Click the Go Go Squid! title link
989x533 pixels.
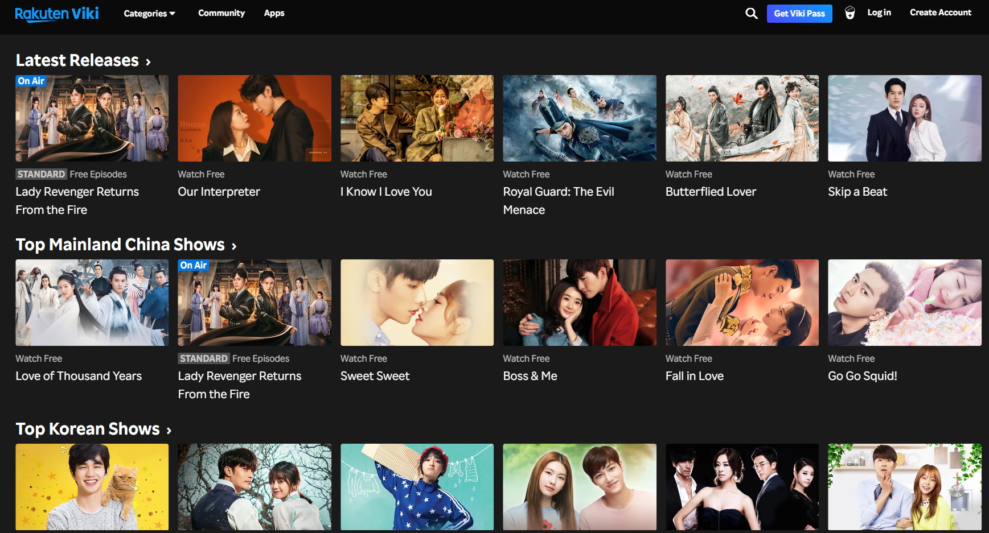862,376
